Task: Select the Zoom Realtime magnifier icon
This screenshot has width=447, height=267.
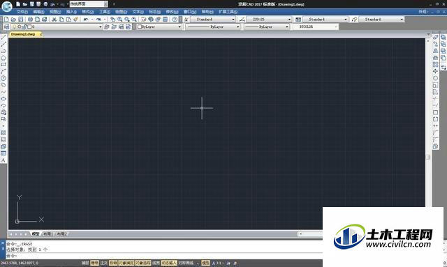Action: (120, 20)
